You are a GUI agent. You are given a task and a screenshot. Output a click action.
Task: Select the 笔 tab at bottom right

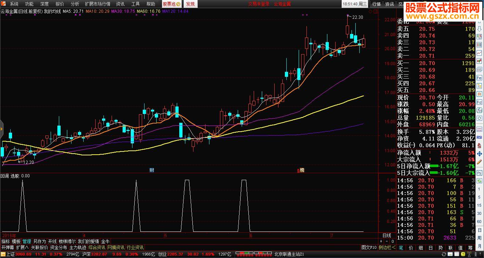point(401,247)
